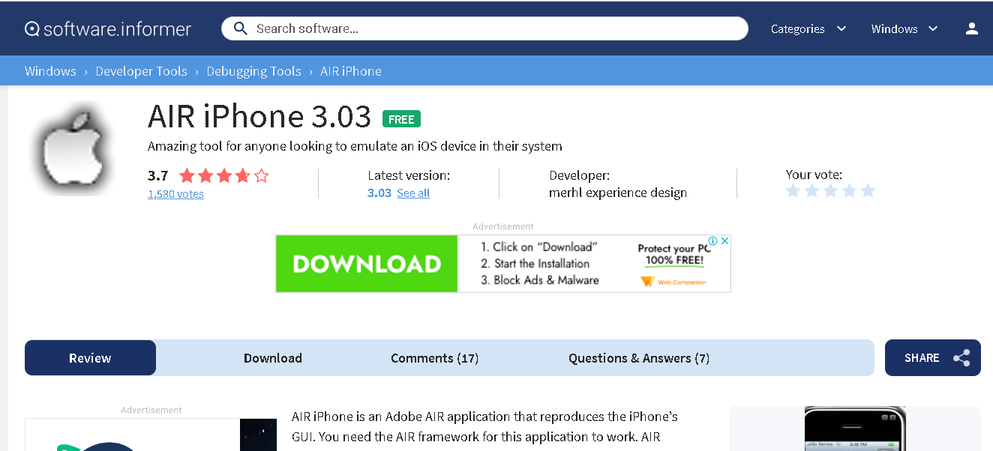Click the Web Companion logo in ad
Image resolution: width=993 pixels, height=451 pixels.
pyautogui.click(x=673, y=282)
